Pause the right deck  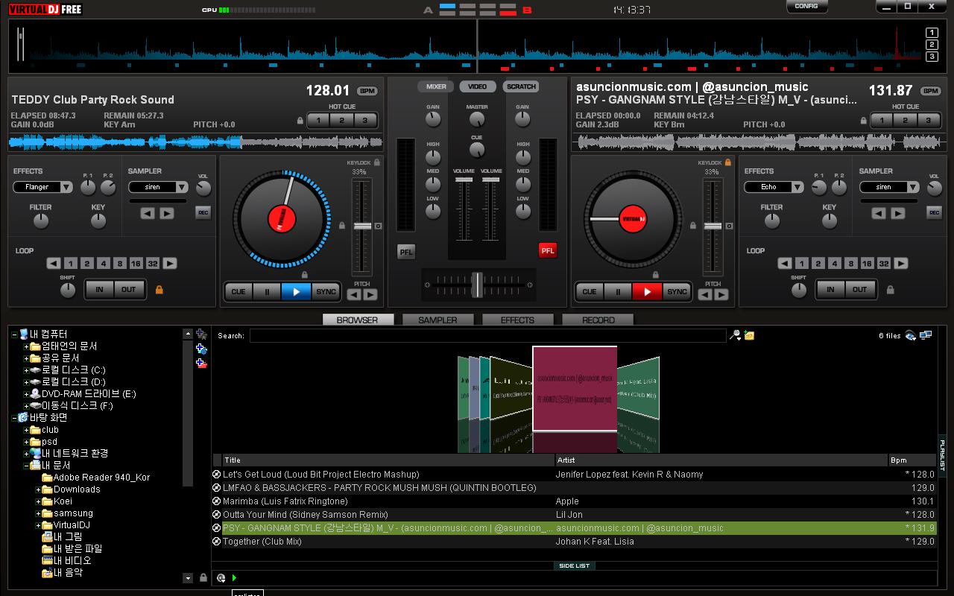pyautogui.click(x=618, y=292)
